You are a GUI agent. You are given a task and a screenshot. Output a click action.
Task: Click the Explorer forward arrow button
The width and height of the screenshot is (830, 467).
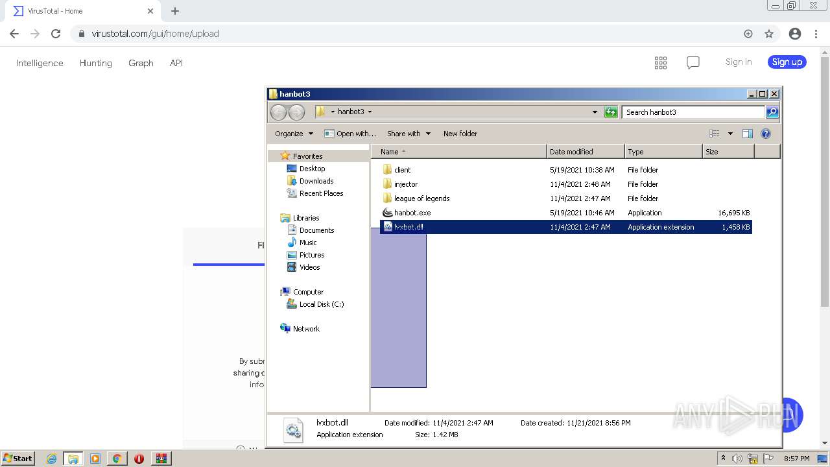(x=296, y=112)
